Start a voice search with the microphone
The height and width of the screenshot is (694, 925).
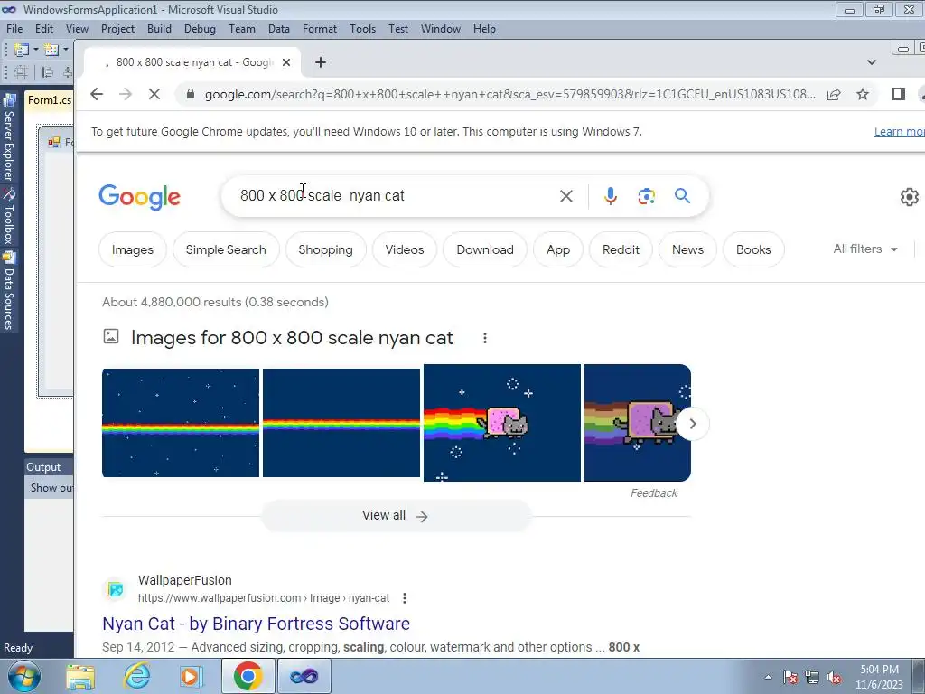pos(611,196)
